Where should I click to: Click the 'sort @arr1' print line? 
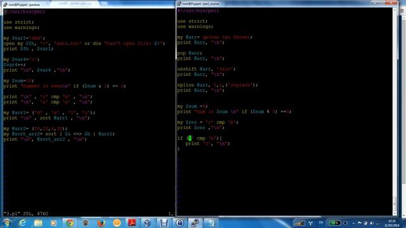click(46, 118)
